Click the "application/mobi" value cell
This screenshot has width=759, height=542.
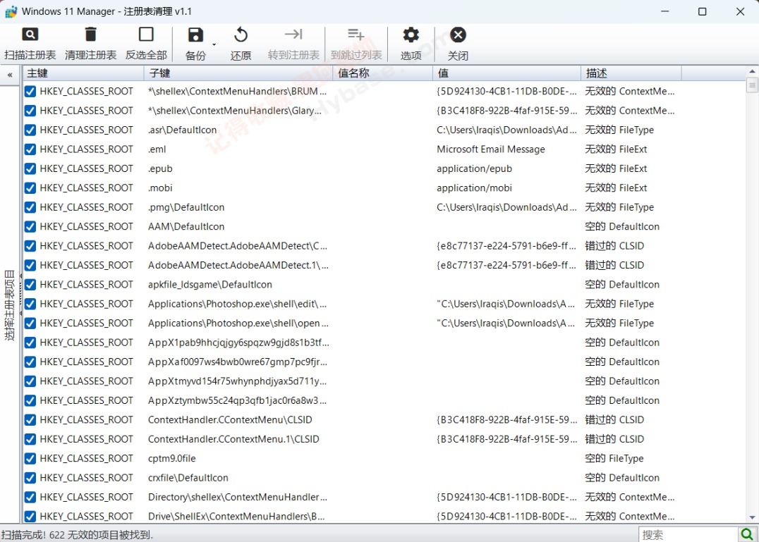[474, 188]
